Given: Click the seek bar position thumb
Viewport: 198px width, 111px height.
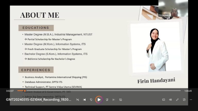Looking at the screenshot, I should [x=25, y=91].
